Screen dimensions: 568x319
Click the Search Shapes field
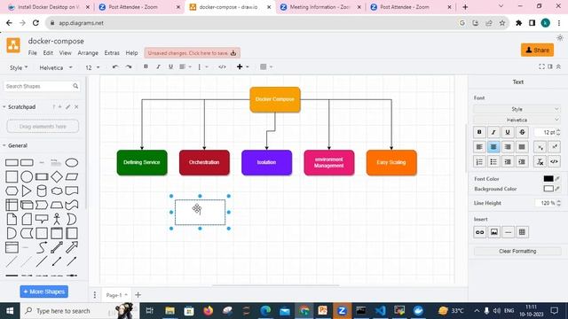[42, 86]
